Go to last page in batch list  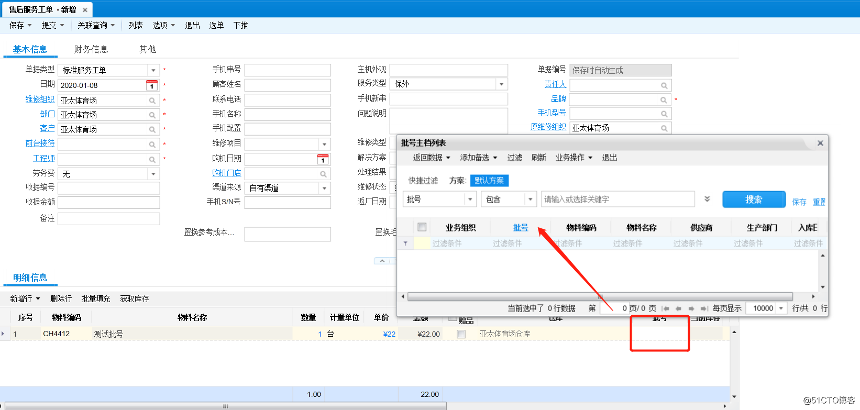click(x=704, y=308)
